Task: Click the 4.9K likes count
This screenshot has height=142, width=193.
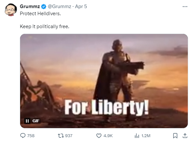Action: tap(108, 136)
